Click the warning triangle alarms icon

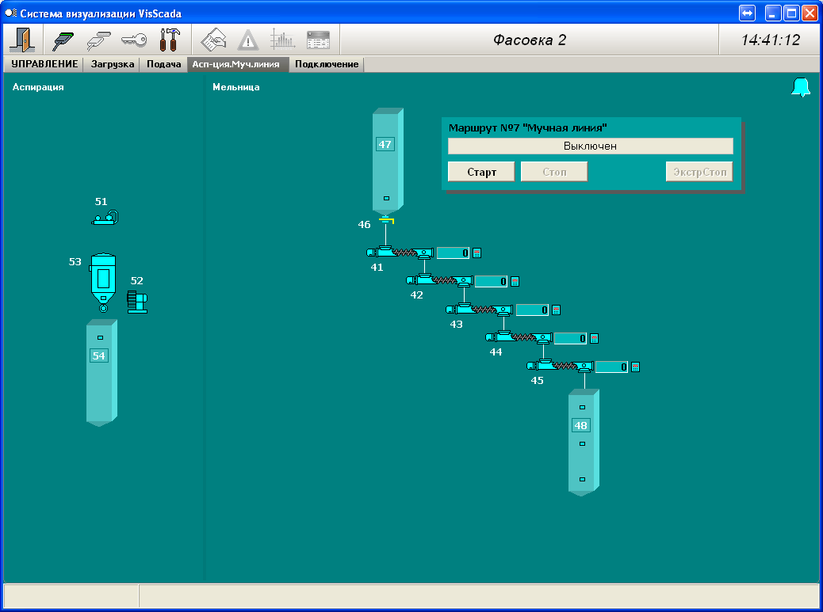[x=248, y=40]
